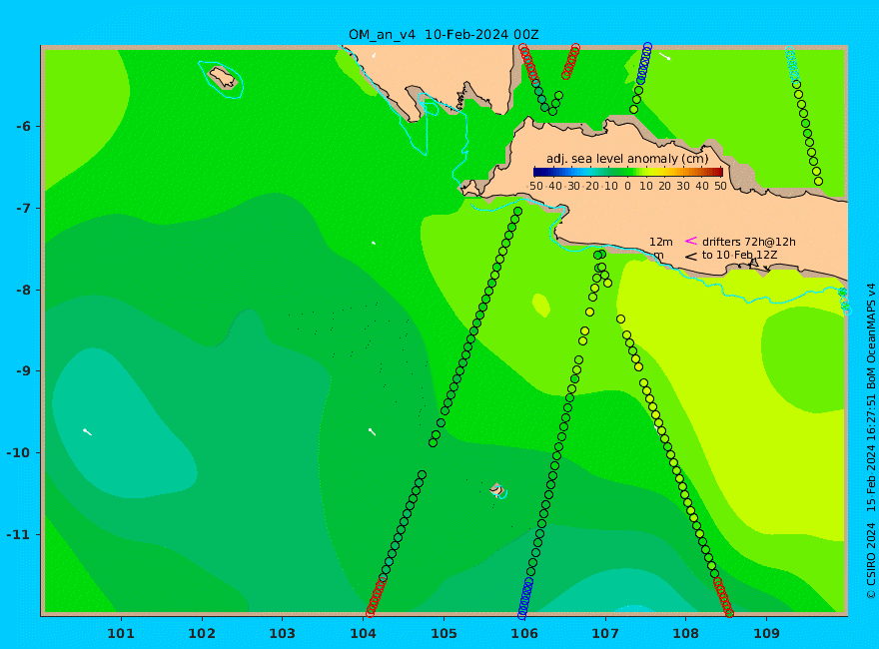The height and width of the screenshot is (649, 879).
Task: Click longitude axis label 102
Action: [202, 634]
